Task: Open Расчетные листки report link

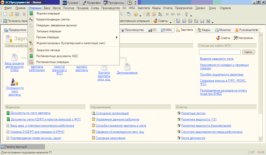Action: pyautogui.click(x=193, y=113)
